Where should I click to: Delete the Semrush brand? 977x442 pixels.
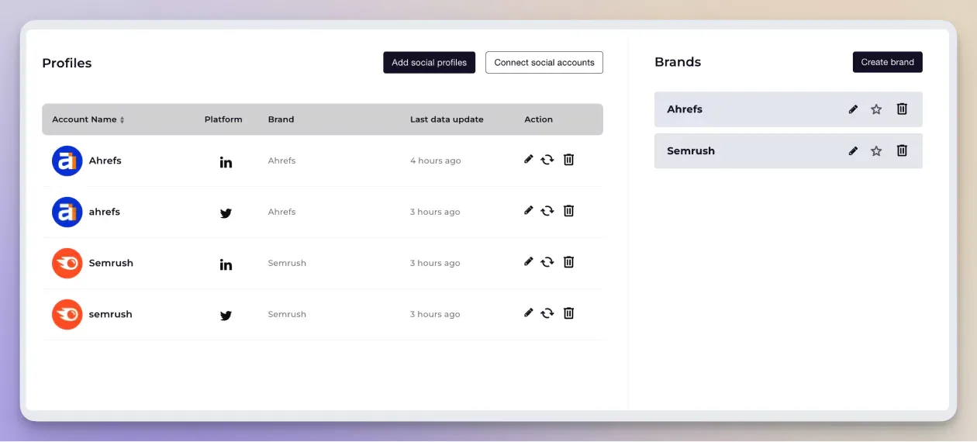point(902,150)
